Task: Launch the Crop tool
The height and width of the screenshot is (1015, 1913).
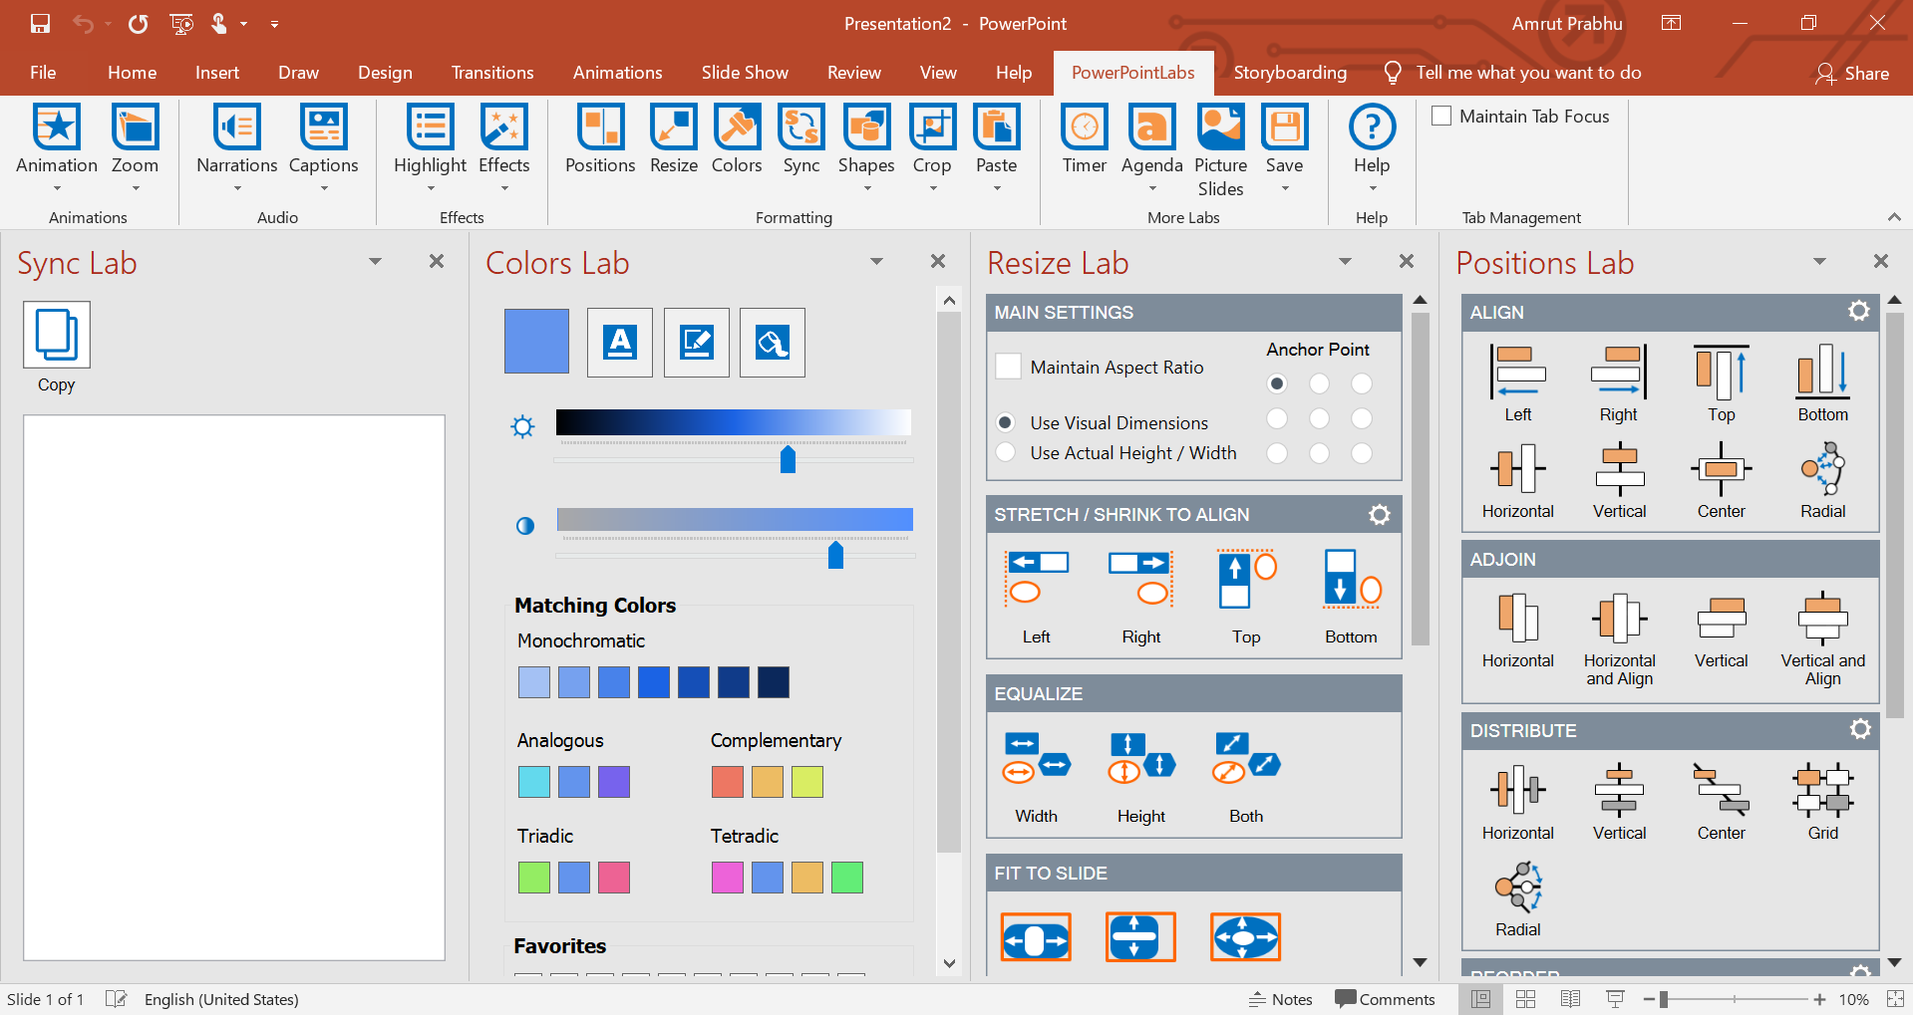Action: click(931, 139)
